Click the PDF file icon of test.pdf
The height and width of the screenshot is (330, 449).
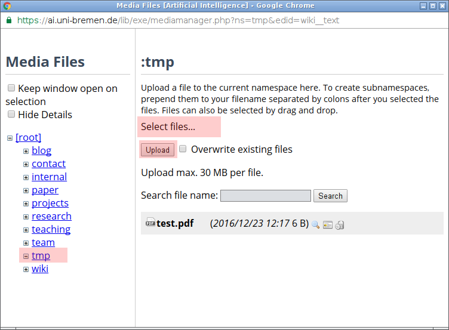[x=150, y=223]
